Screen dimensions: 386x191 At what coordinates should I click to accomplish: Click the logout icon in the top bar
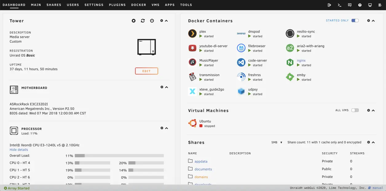pos(329,5)
